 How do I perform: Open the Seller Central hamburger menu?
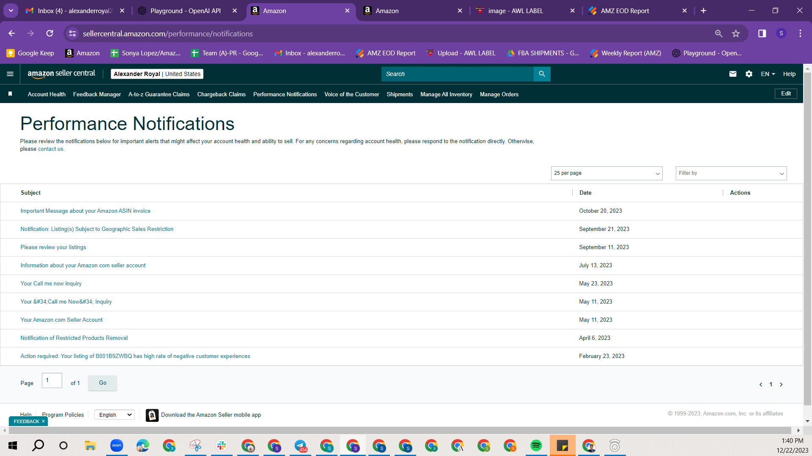click(10, 74)
